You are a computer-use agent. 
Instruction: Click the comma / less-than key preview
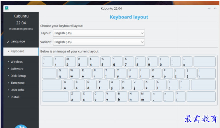[x=157, y=97]
